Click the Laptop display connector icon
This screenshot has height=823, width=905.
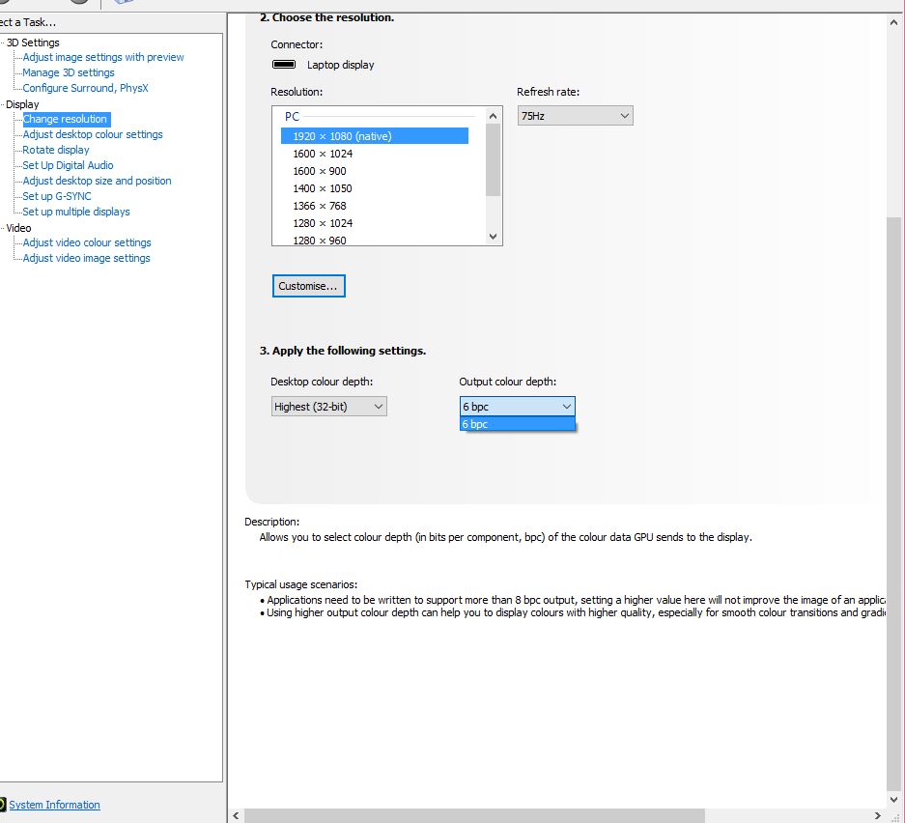tap(283, 65)
